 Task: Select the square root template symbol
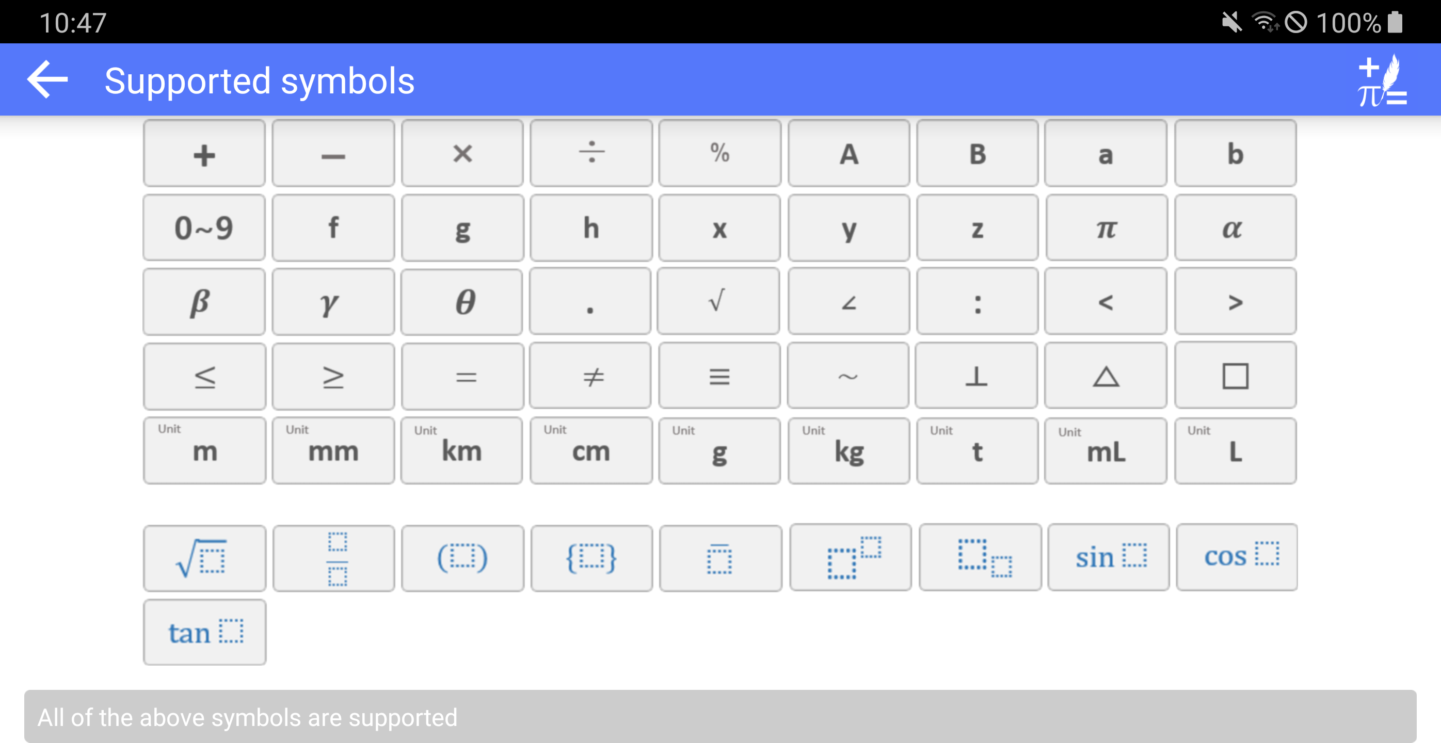pos(204,558)
